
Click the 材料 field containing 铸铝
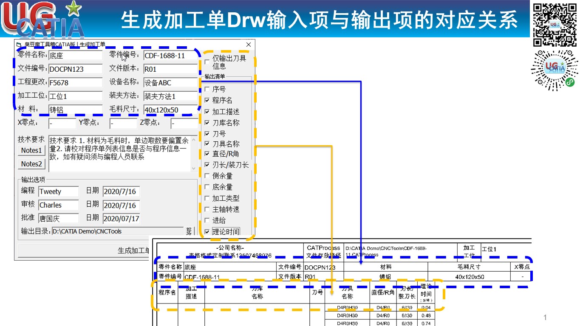75,110
